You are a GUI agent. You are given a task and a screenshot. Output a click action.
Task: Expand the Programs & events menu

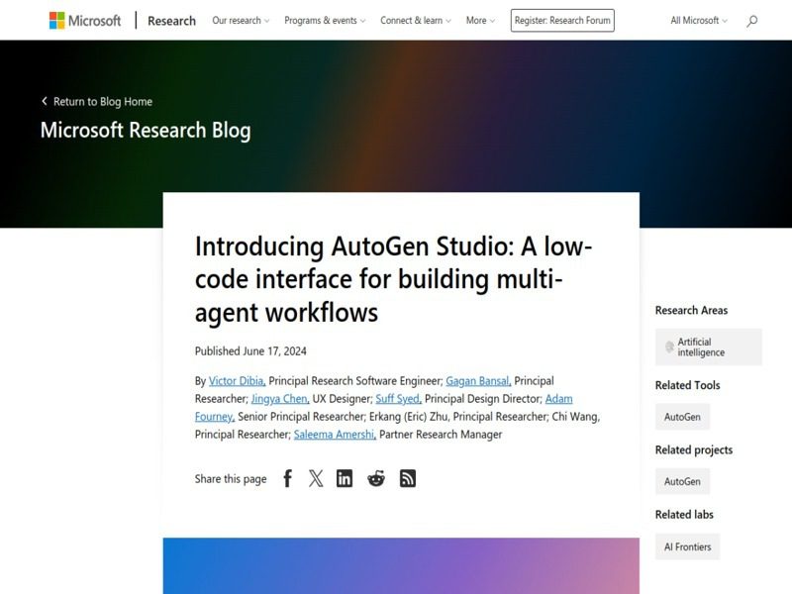325,21
